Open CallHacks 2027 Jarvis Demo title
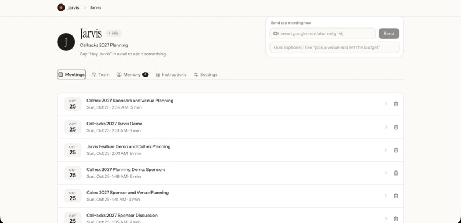 pyautogui.click(x=114, y=124)
